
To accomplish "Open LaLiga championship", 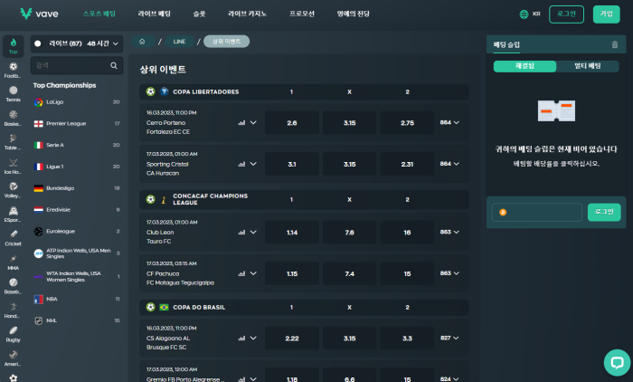I will pyautogui.click(x=77, y=102).
